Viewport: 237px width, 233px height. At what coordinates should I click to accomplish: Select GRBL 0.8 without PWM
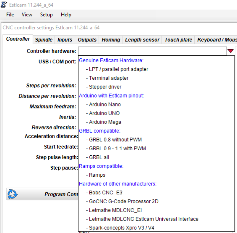pyautogui.click(x=156, y=140)
